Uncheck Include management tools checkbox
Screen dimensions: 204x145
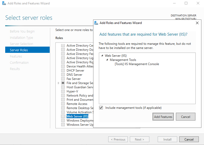(x=101, y=108)
